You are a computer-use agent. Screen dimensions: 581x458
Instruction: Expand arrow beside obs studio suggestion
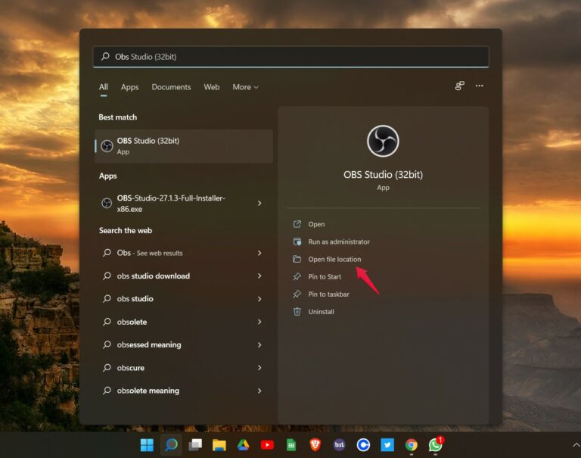[x=259, y=299]
